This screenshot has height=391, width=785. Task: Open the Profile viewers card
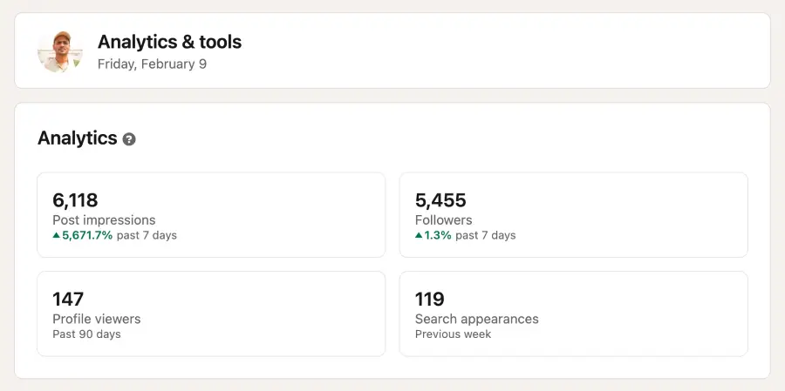(x=211, y=314)
